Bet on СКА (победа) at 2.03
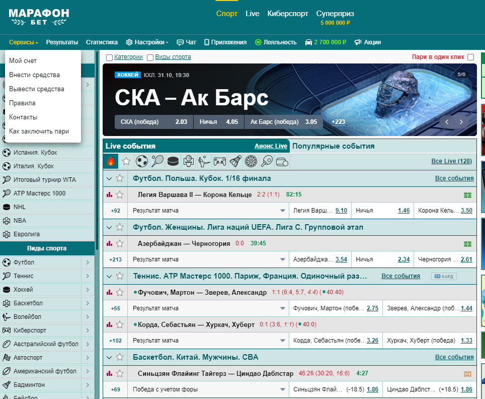Screen dimensions: 485x399 [154, 122]
